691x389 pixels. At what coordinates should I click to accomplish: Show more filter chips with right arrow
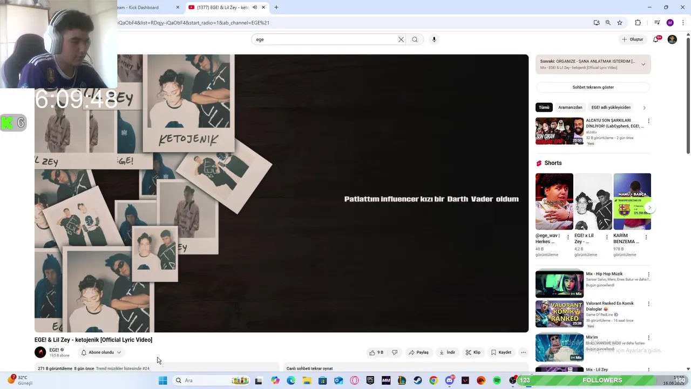coord(644,108)
